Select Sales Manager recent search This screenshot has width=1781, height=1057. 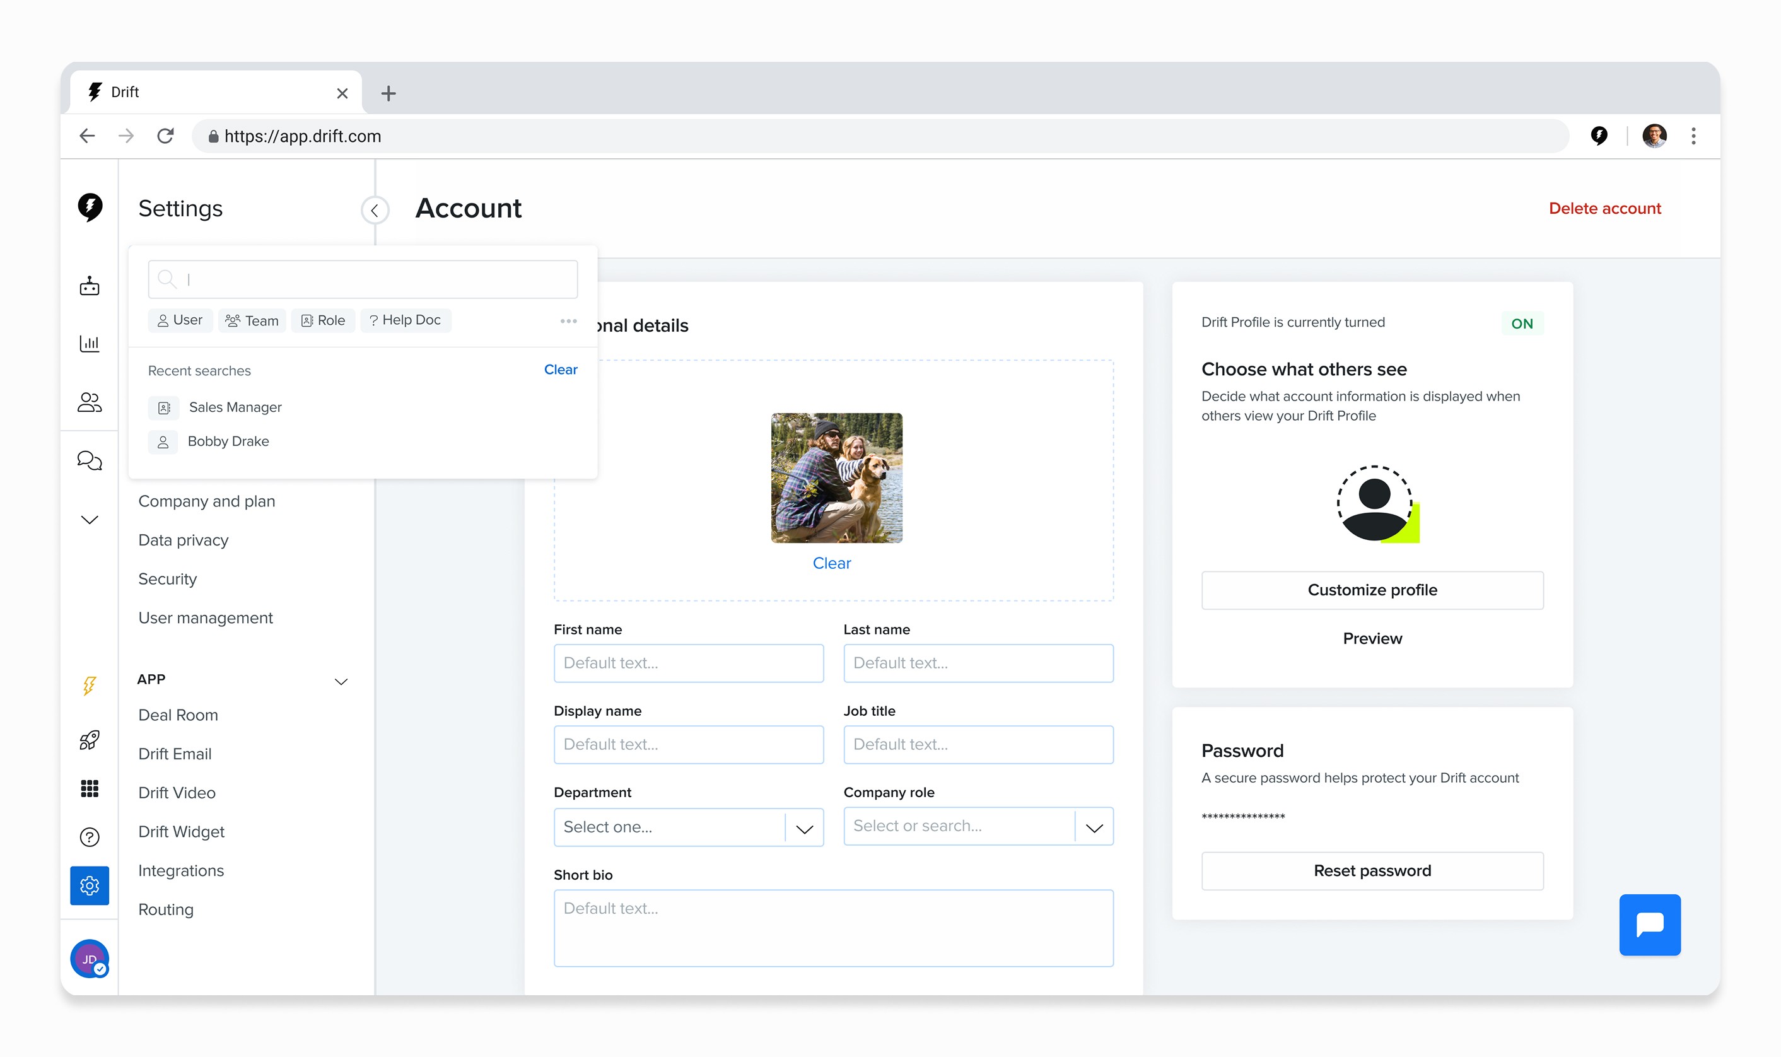[235, 407]
